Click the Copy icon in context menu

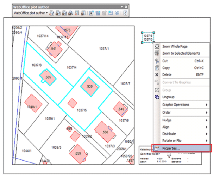coord(157,68)
